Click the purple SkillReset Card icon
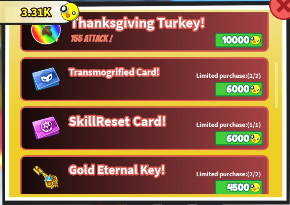The image size is (290, 205). click(x=46, y=128)
